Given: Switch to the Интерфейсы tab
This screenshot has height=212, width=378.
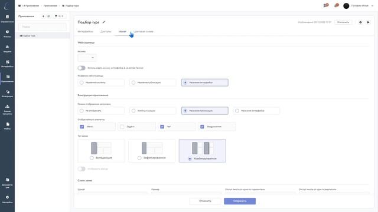Looking at the screenshot, I should click(85, 31).
